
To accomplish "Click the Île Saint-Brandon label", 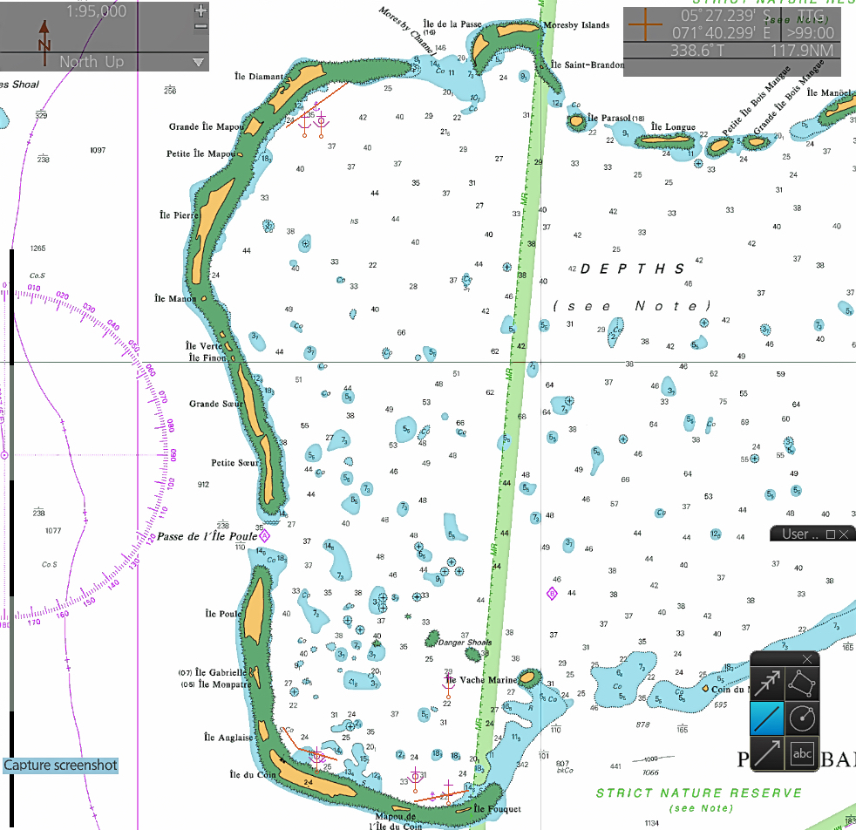I will pyautogui.click(x=588, y=65).
